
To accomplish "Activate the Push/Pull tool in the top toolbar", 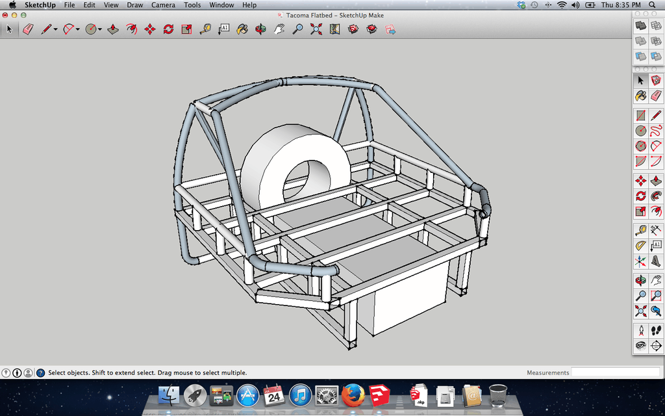I will click(113, 29).
